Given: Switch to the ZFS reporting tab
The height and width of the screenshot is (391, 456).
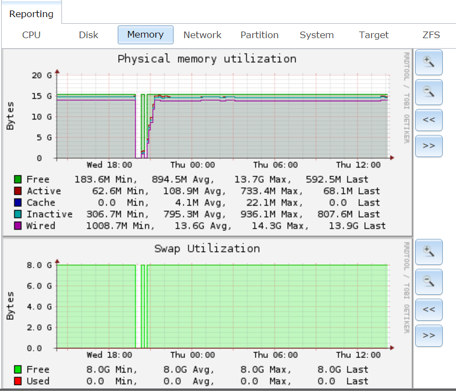Looking at the screenshot, I should pyautogui.click(x=431, y=35).
